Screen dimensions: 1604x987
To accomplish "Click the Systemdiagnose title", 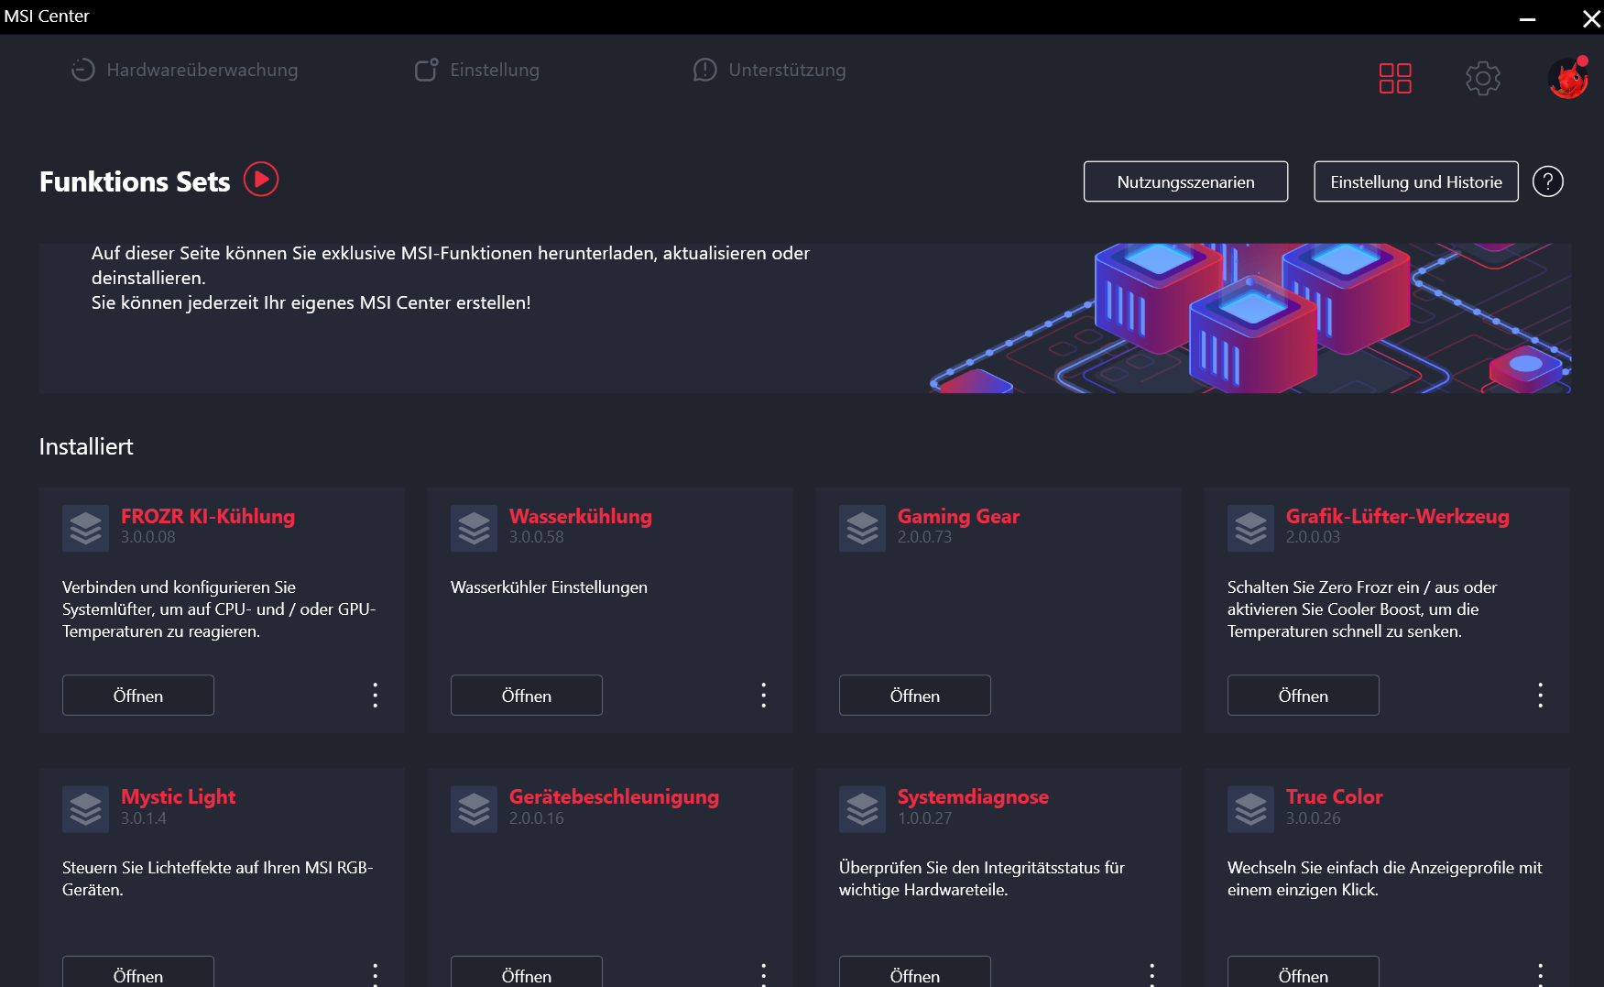I will tap(974, 797).
